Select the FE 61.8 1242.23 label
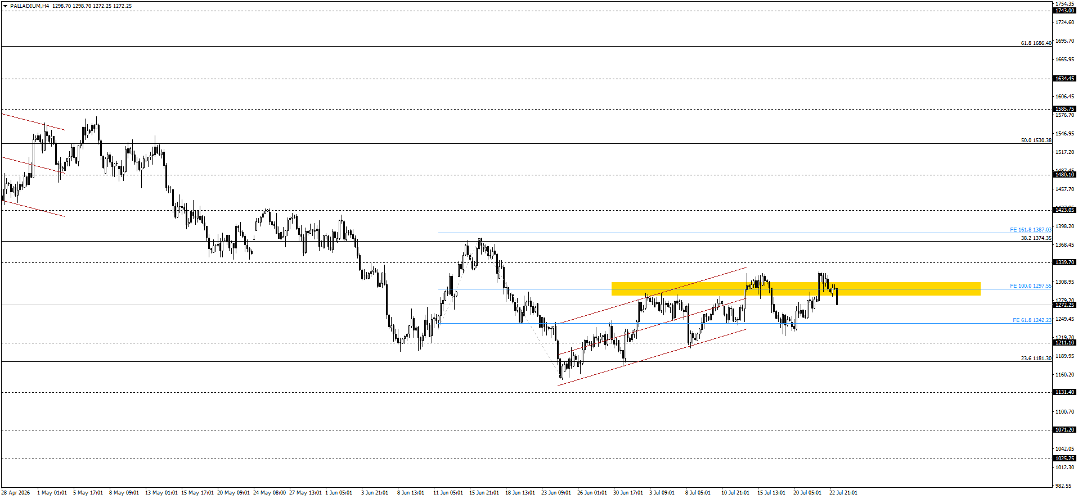The height and width of the screenshot is (499, 1078). tap(1032, 320)
